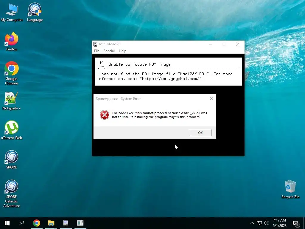Click the d3dx9_27.dll error message text
Viewport: 305px width, 229px height.
click(x=159, y=115)
